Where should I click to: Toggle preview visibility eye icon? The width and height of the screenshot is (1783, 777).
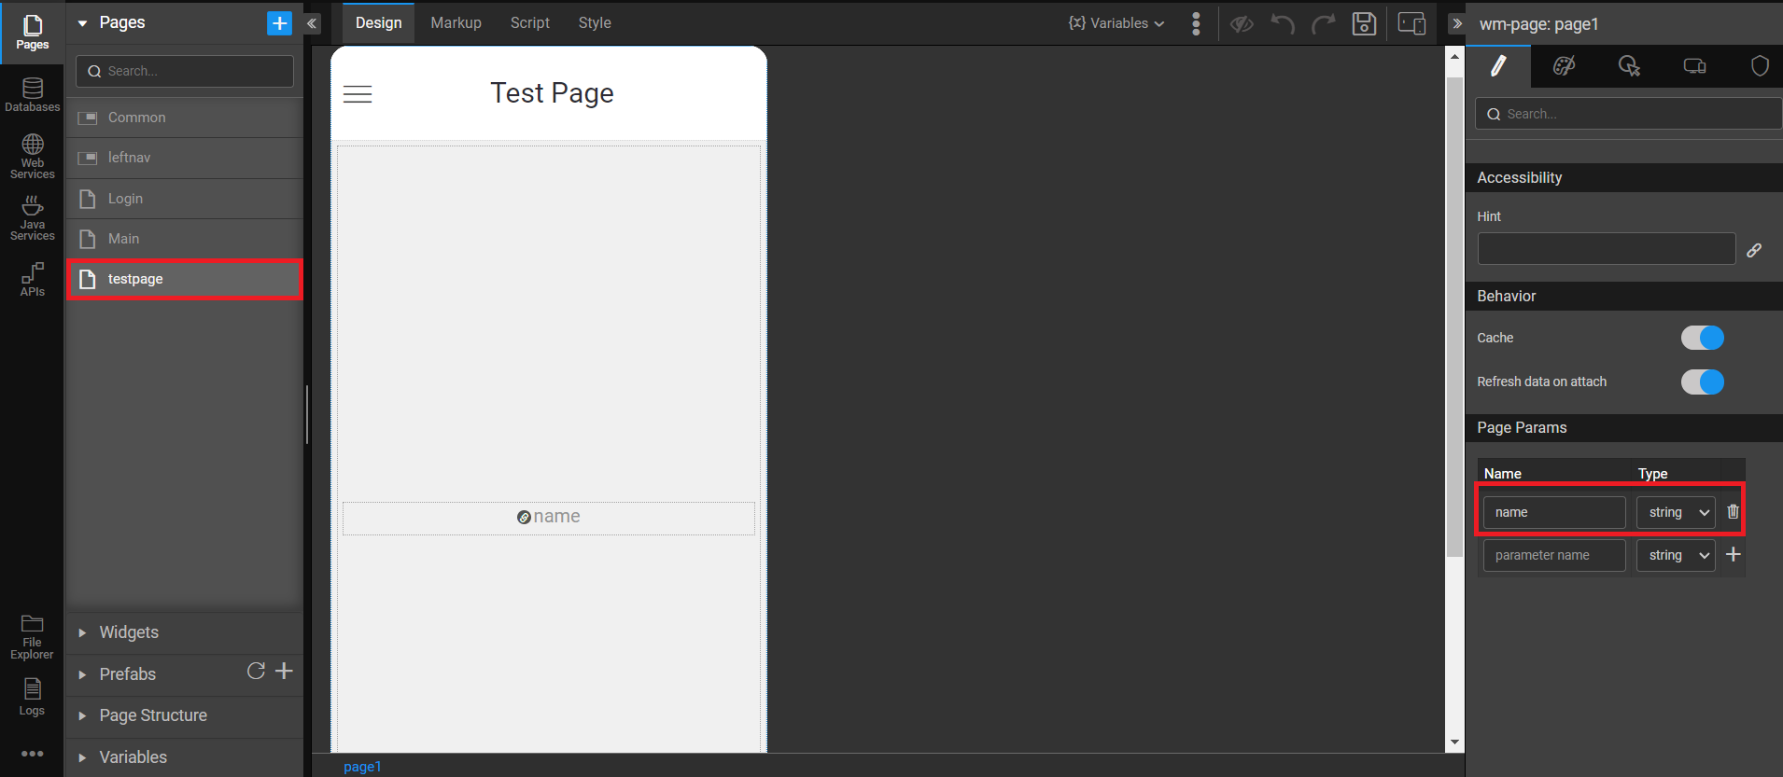[x=1242, y=23]
